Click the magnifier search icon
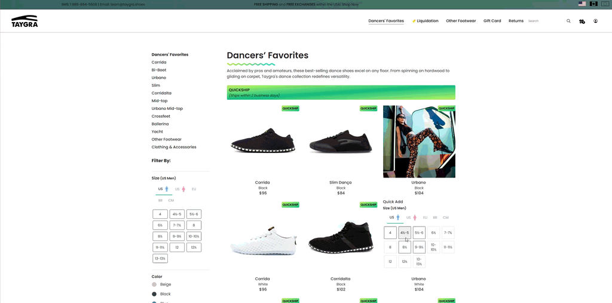 pyautogui.click(x=568, y=21)
